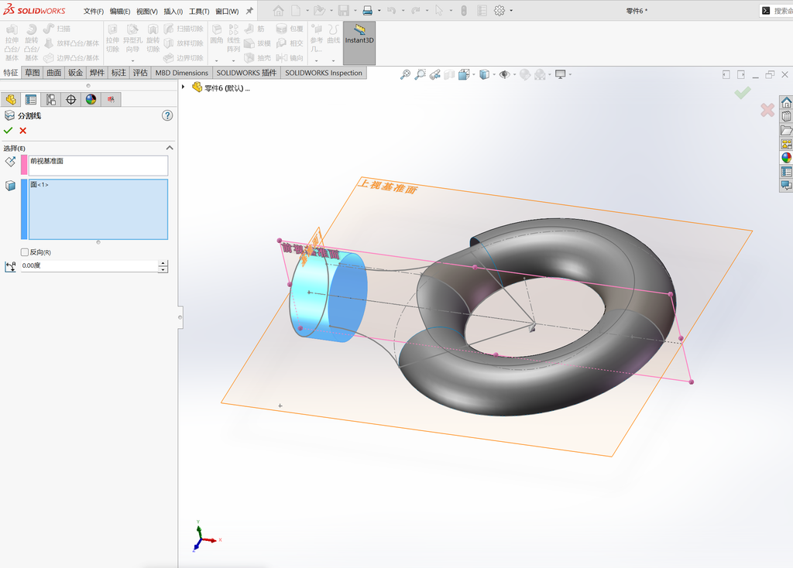Click the 0.00度 angle input field
This screenshot has height=568, width=793.
[90, 265]
